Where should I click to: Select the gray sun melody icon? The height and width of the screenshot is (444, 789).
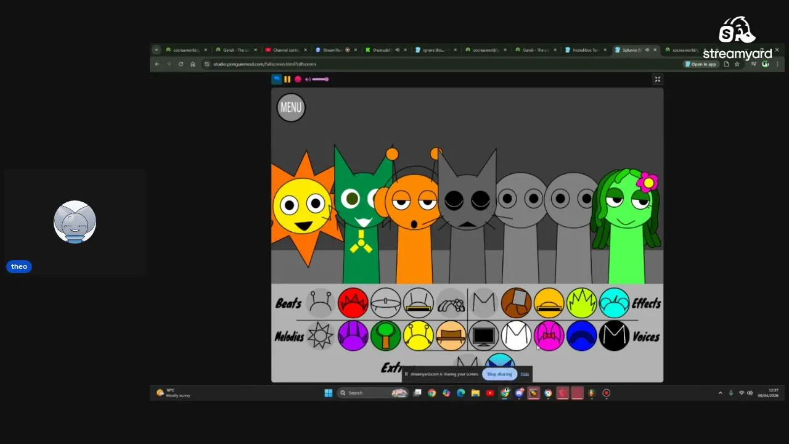[321, 336]
